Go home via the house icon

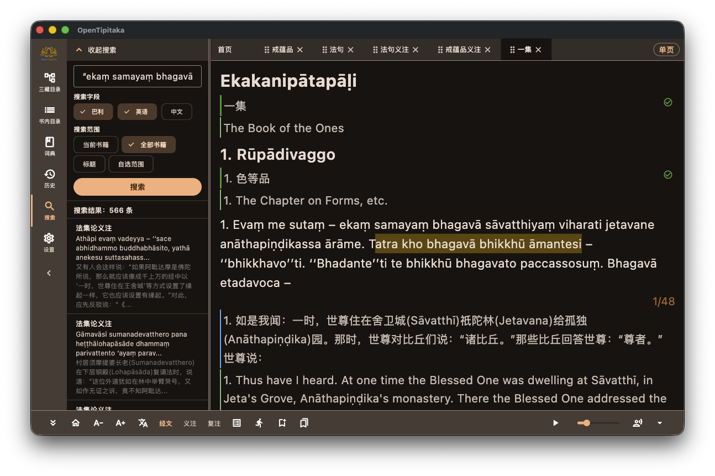coord(76,423)
